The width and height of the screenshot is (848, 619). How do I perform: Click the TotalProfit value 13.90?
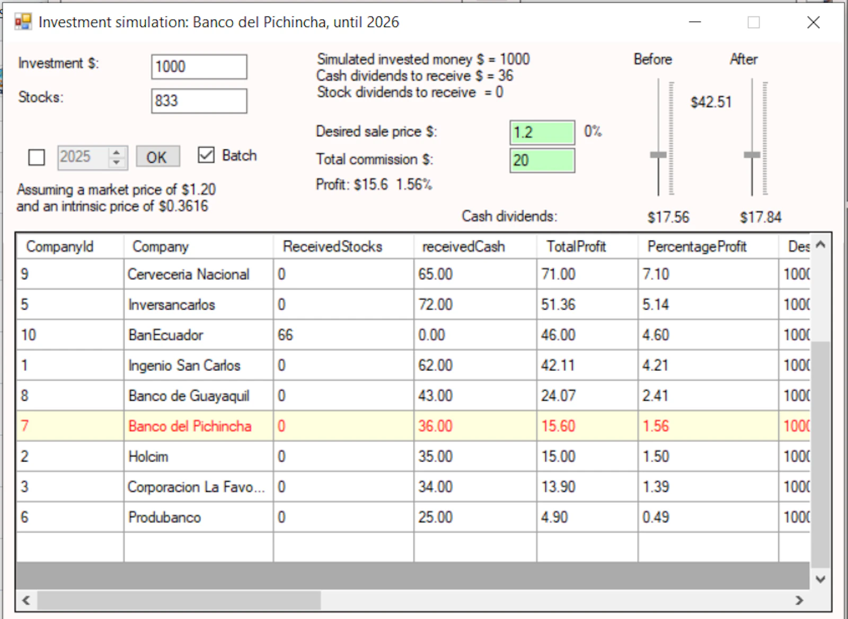(587, 487)
